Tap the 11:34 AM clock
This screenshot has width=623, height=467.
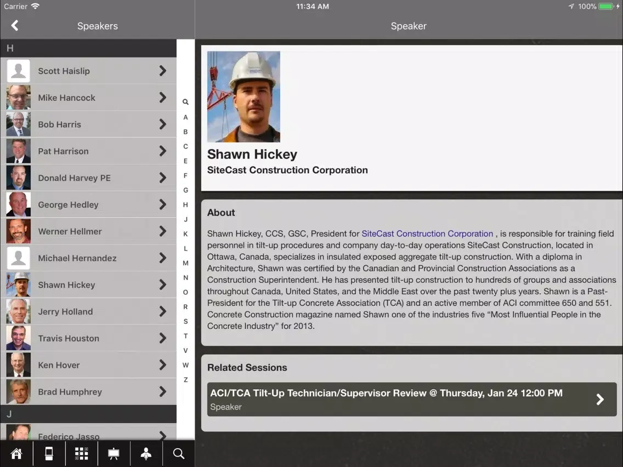click(x=312, y=7)
